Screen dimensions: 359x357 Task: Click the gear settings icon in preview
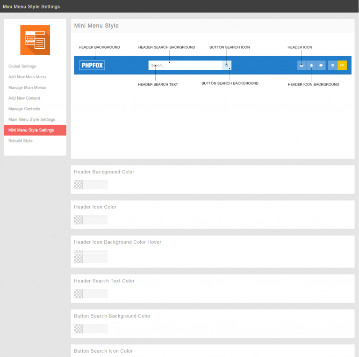(333, 65)
